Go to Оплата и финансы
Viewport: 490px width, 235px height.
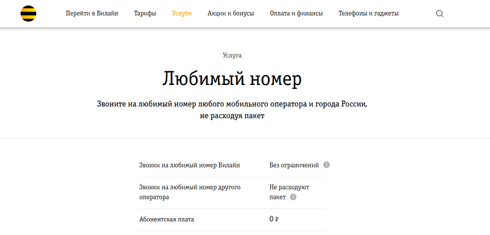296,14
